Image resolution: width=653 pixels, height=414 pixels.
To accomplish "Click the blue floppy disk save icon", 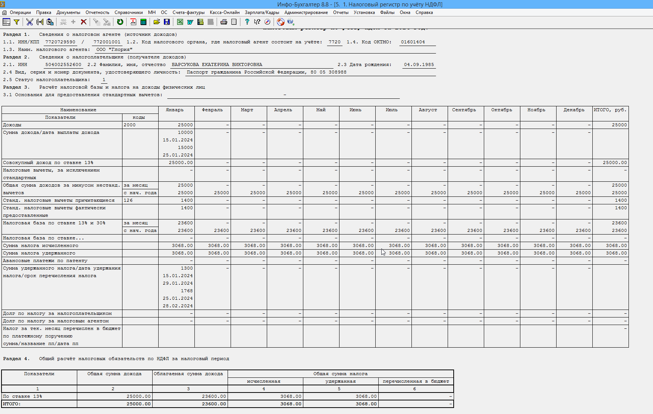I will point(167,22).
